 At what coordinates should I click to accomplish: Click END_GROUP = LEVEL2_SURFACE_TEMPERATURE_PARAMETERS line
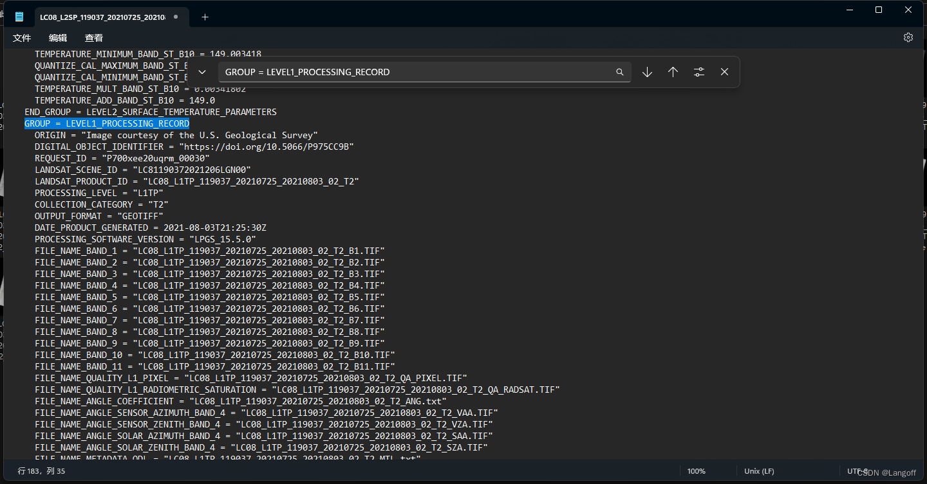coord(151,112)
